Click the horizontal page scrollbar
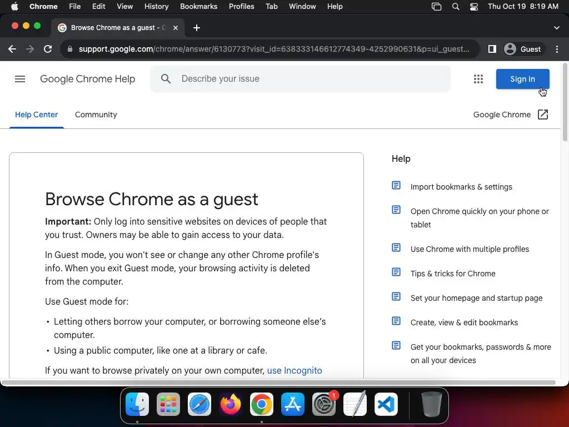The height and width of the screenshot is (427, 569). click(278, 383)
